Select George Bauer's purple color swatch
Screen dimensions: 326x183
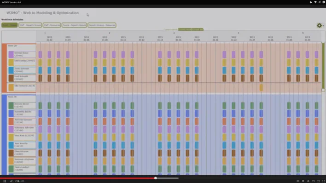click(11, 54)
